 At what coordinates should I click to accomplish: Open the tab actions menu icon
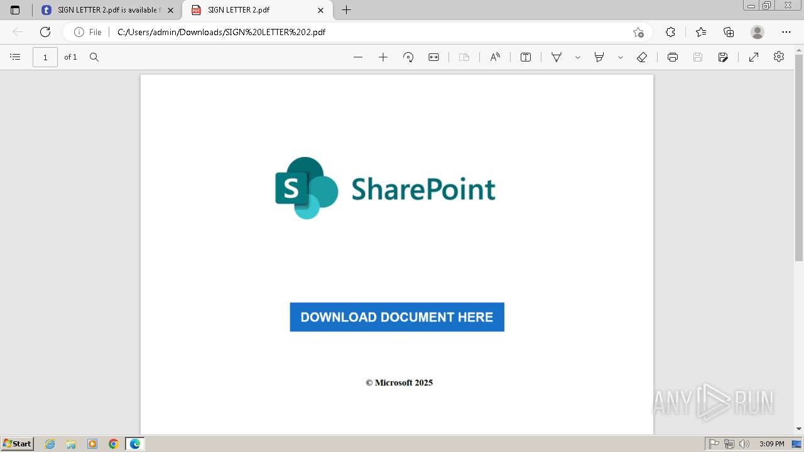(x=15, y=10)
